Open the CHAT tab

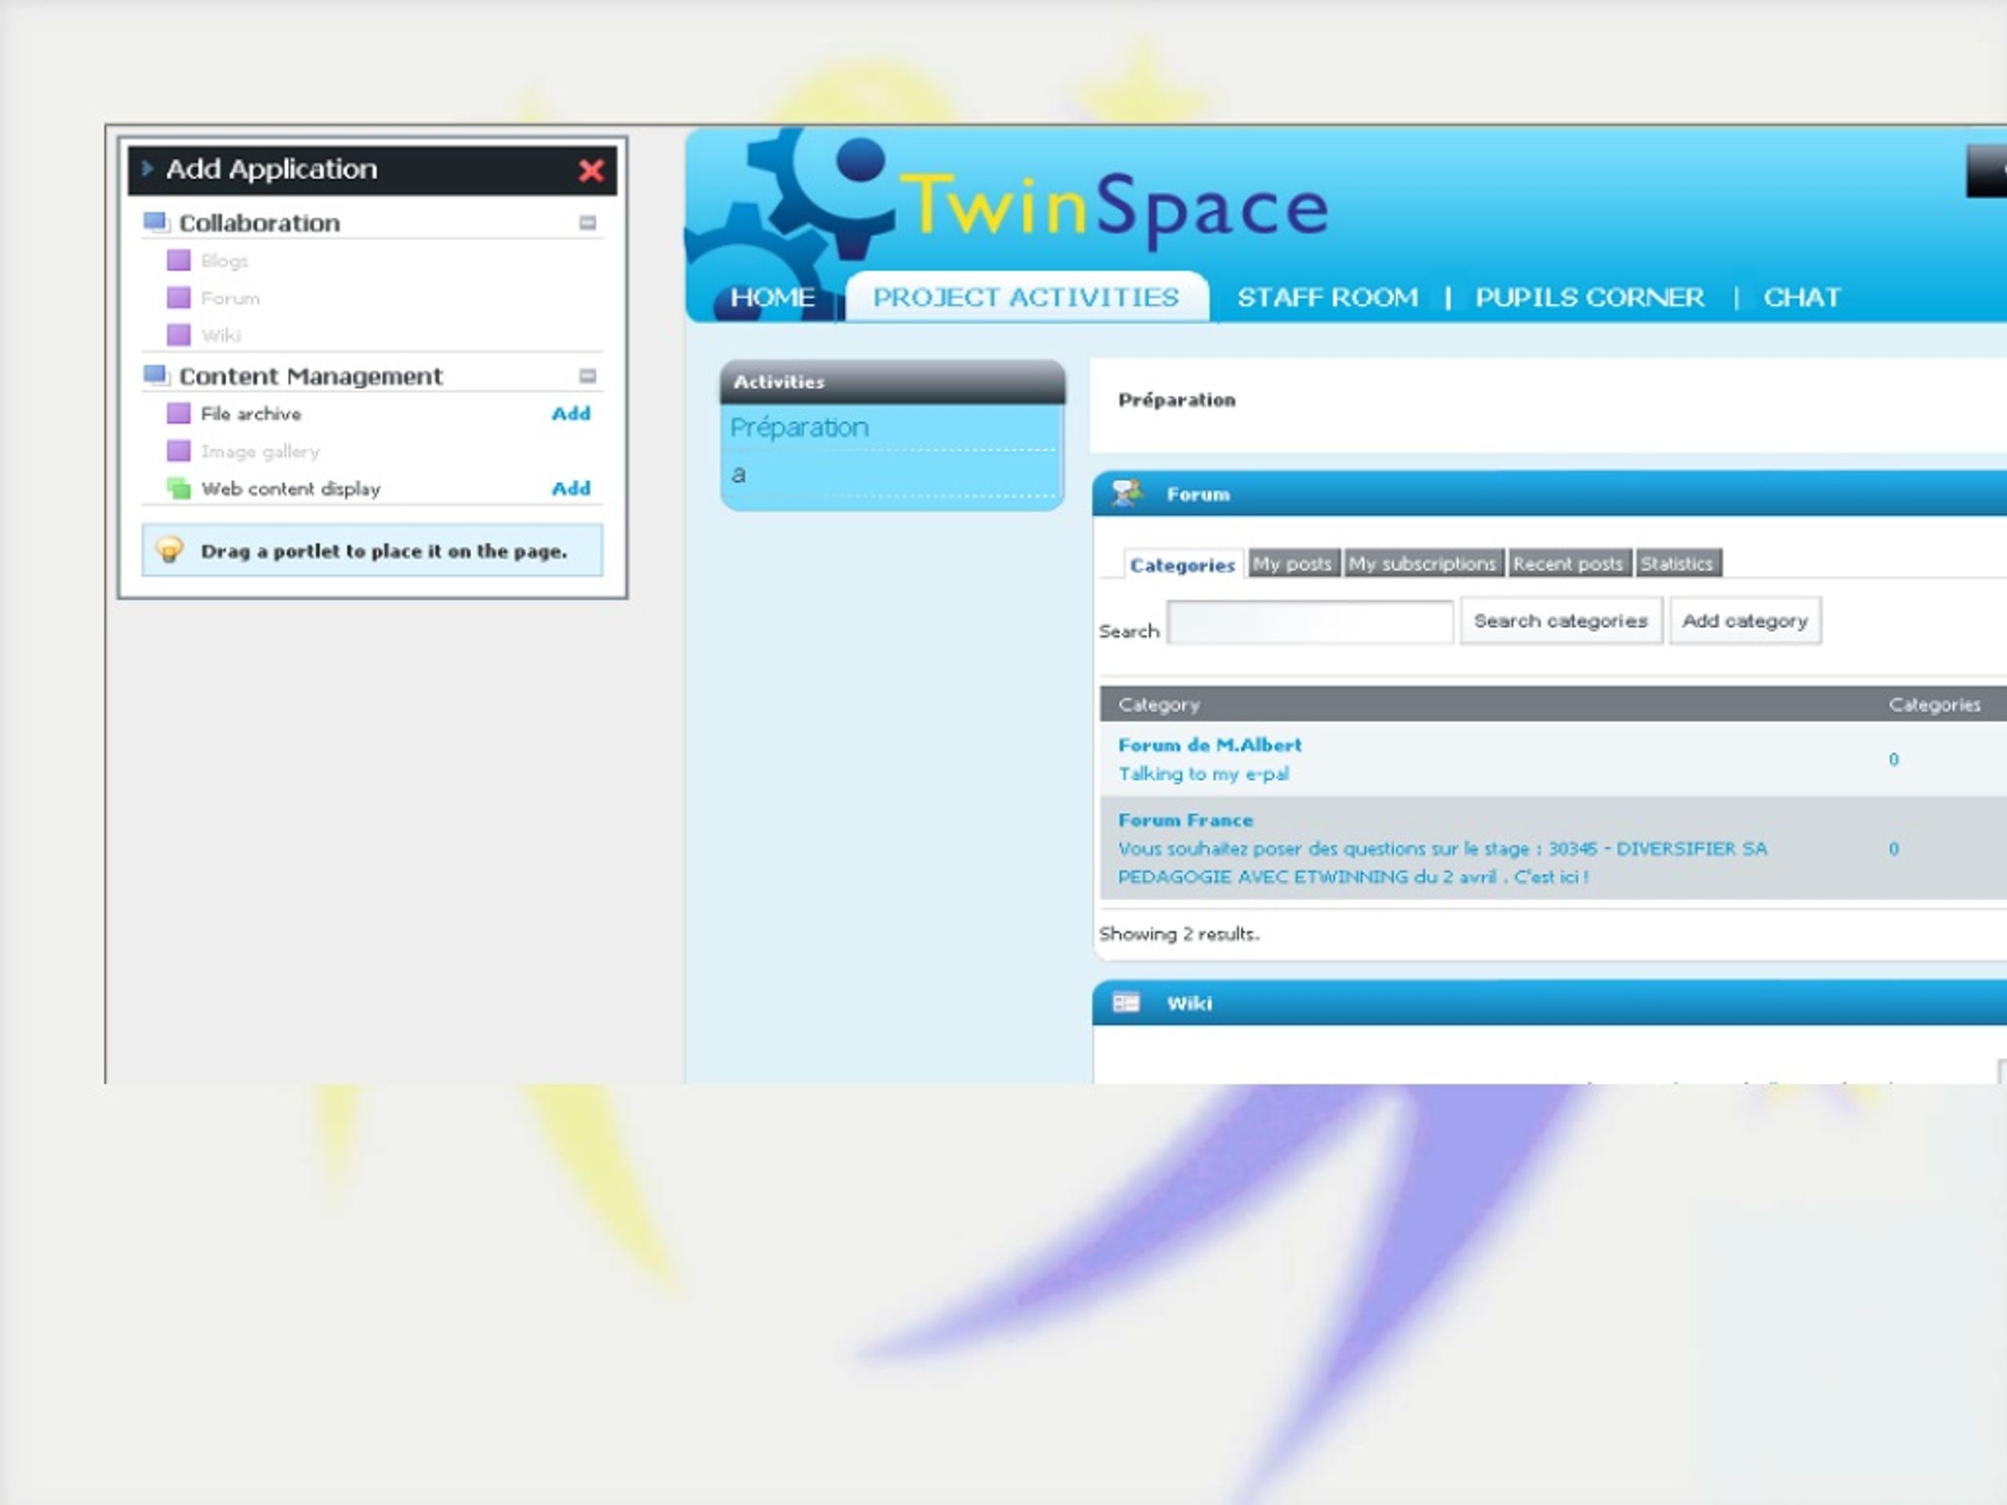pos(1802,296)
